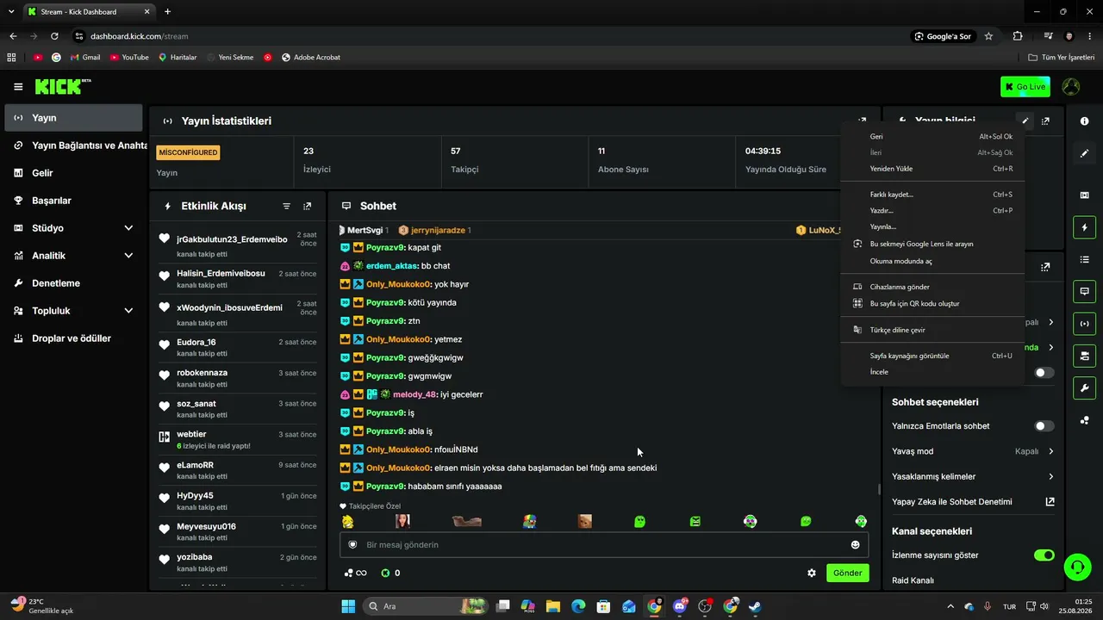Select the brown bear emote under Takipçilere Özel
Screen dimensions: 1103x620
point(584,521)
